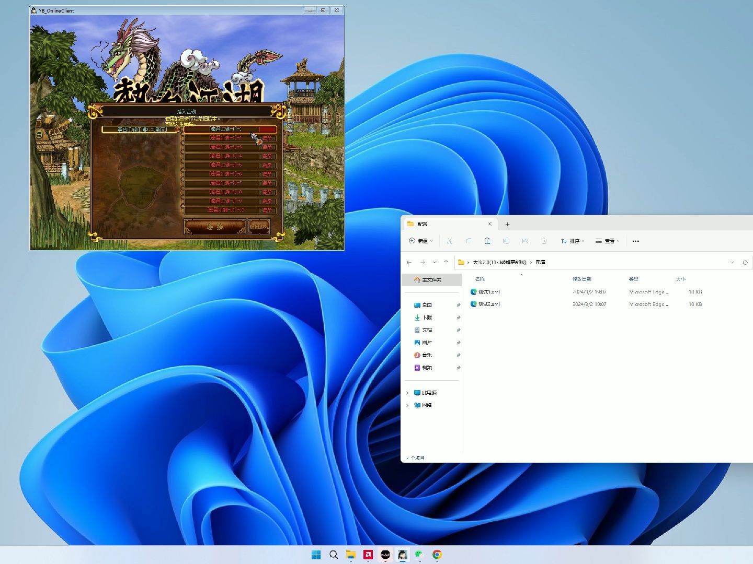Close the 配置 Explorer tab

[x=490, y=224]
